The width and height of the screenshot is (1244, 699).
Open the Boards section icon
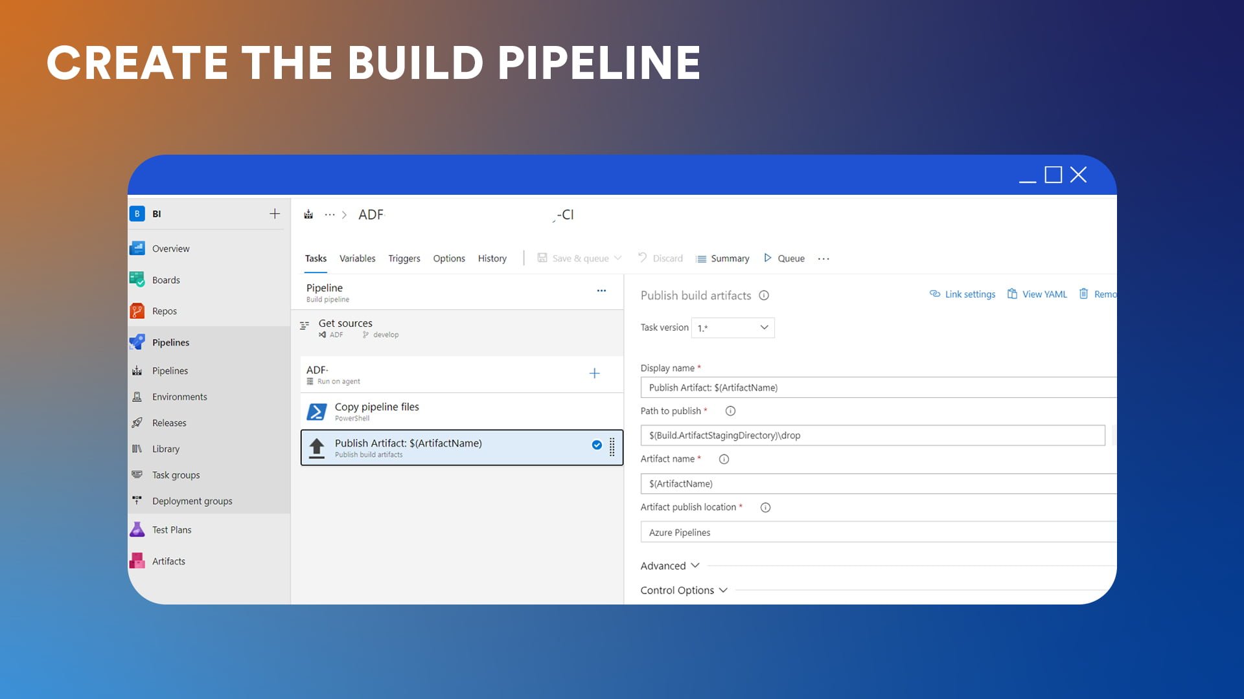pyautogui.click(x=137, y=280)
